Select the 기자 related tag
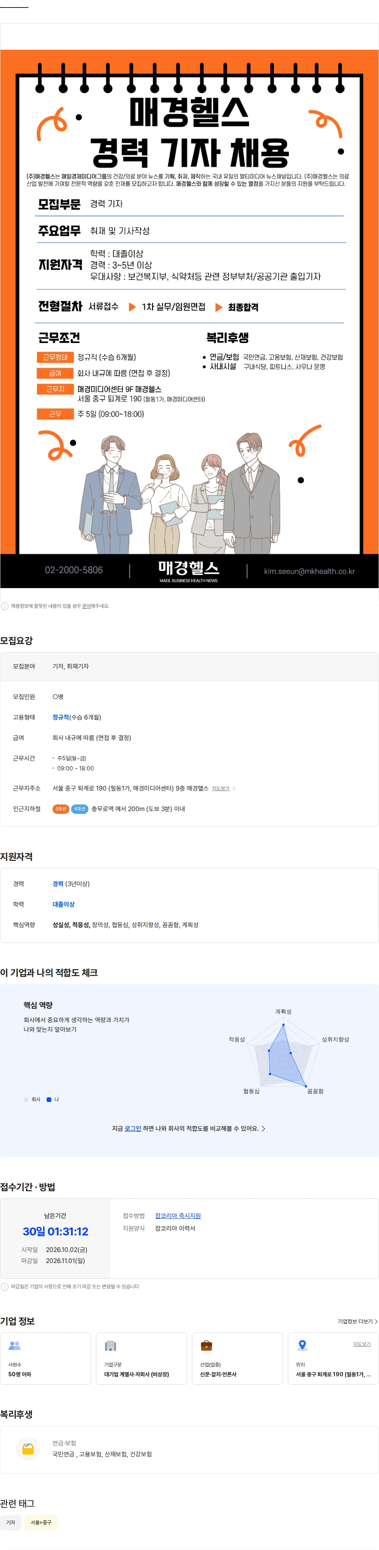Image resolution: width=379 pixels, height=1550 pixels. point(11,1522)
